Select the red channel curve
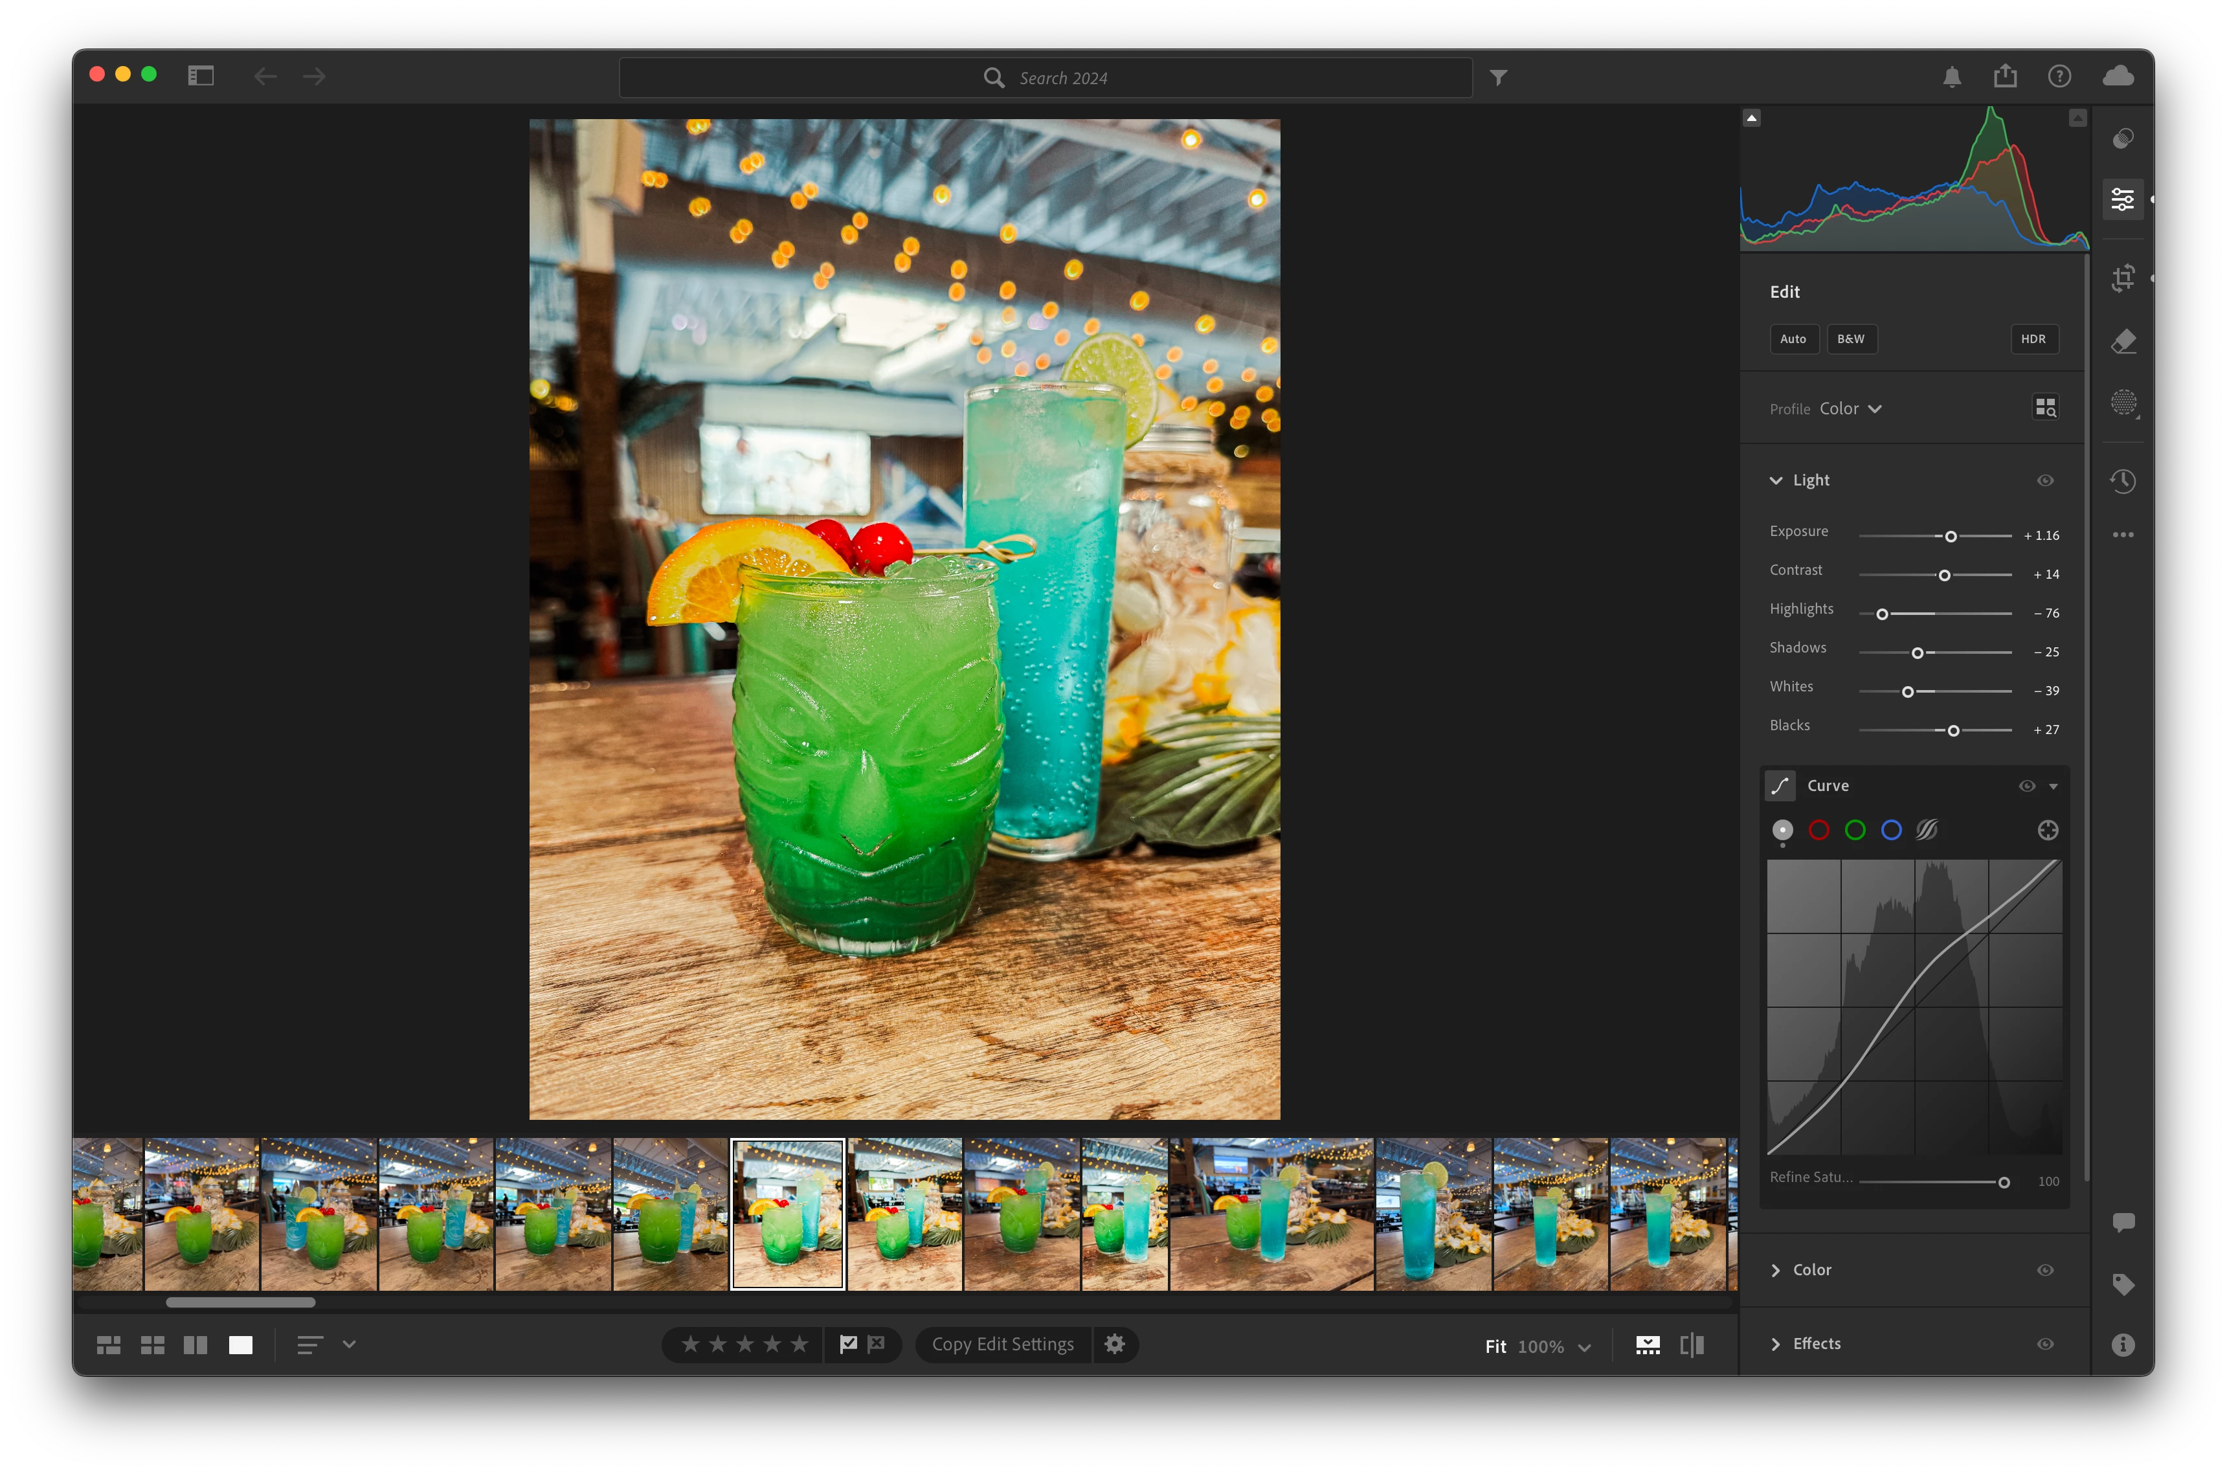The width and height of the screenshot is (2227, 1472). click(x=1819, y=830)
